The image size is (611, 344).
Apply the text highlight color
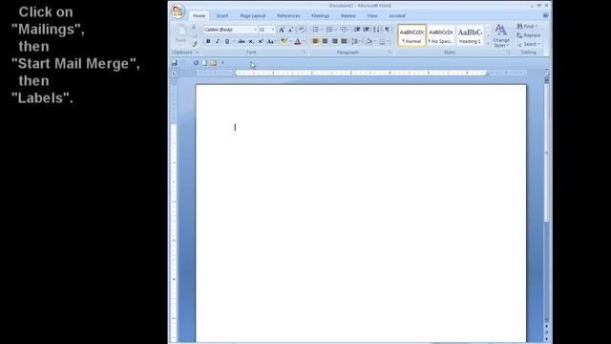(284, 41)
